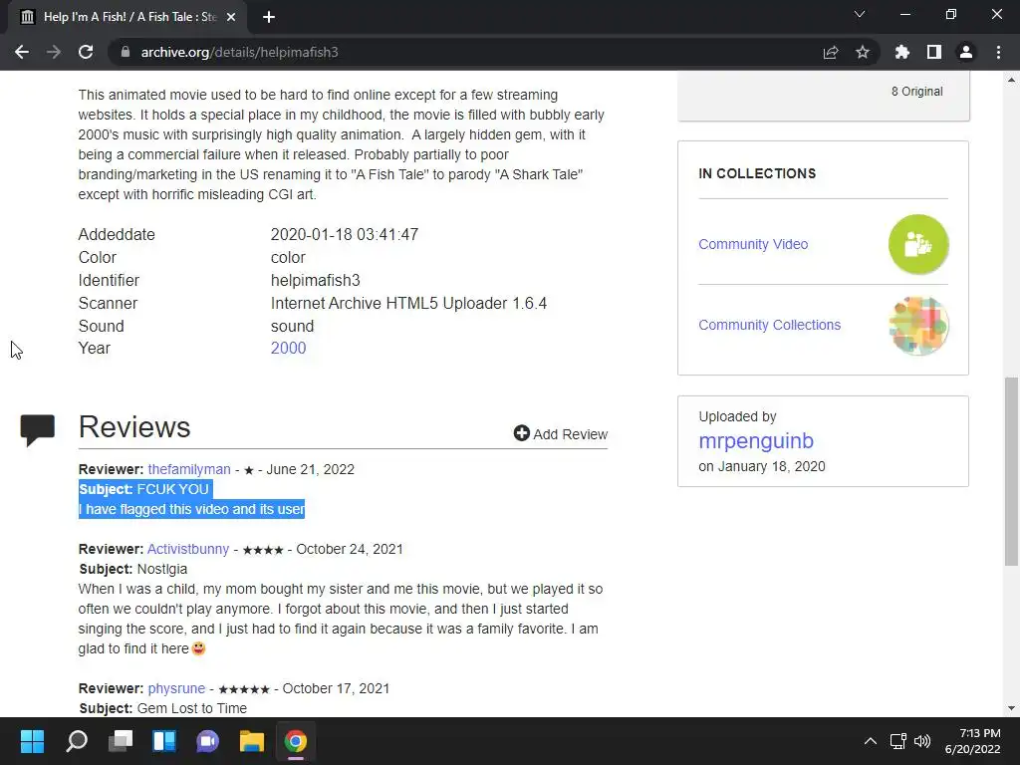Select the Help I'm A Fish tab
Screen dimensions: 1020x765
pyautogui.click(x=127, y=17)
